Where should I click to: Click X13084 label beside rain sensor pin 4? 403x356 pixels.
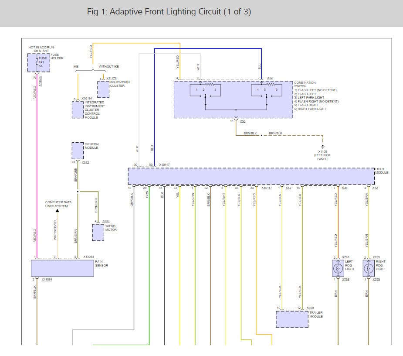(89, 257)
